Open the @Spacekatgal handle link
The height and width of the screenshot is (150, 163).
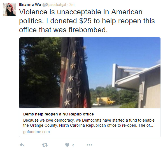(x=54, y=5)
